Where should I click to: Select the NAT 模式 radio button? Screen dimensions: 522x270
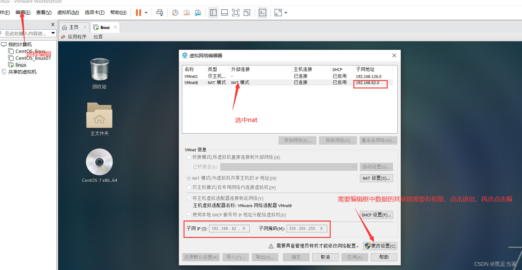point(189,178)
